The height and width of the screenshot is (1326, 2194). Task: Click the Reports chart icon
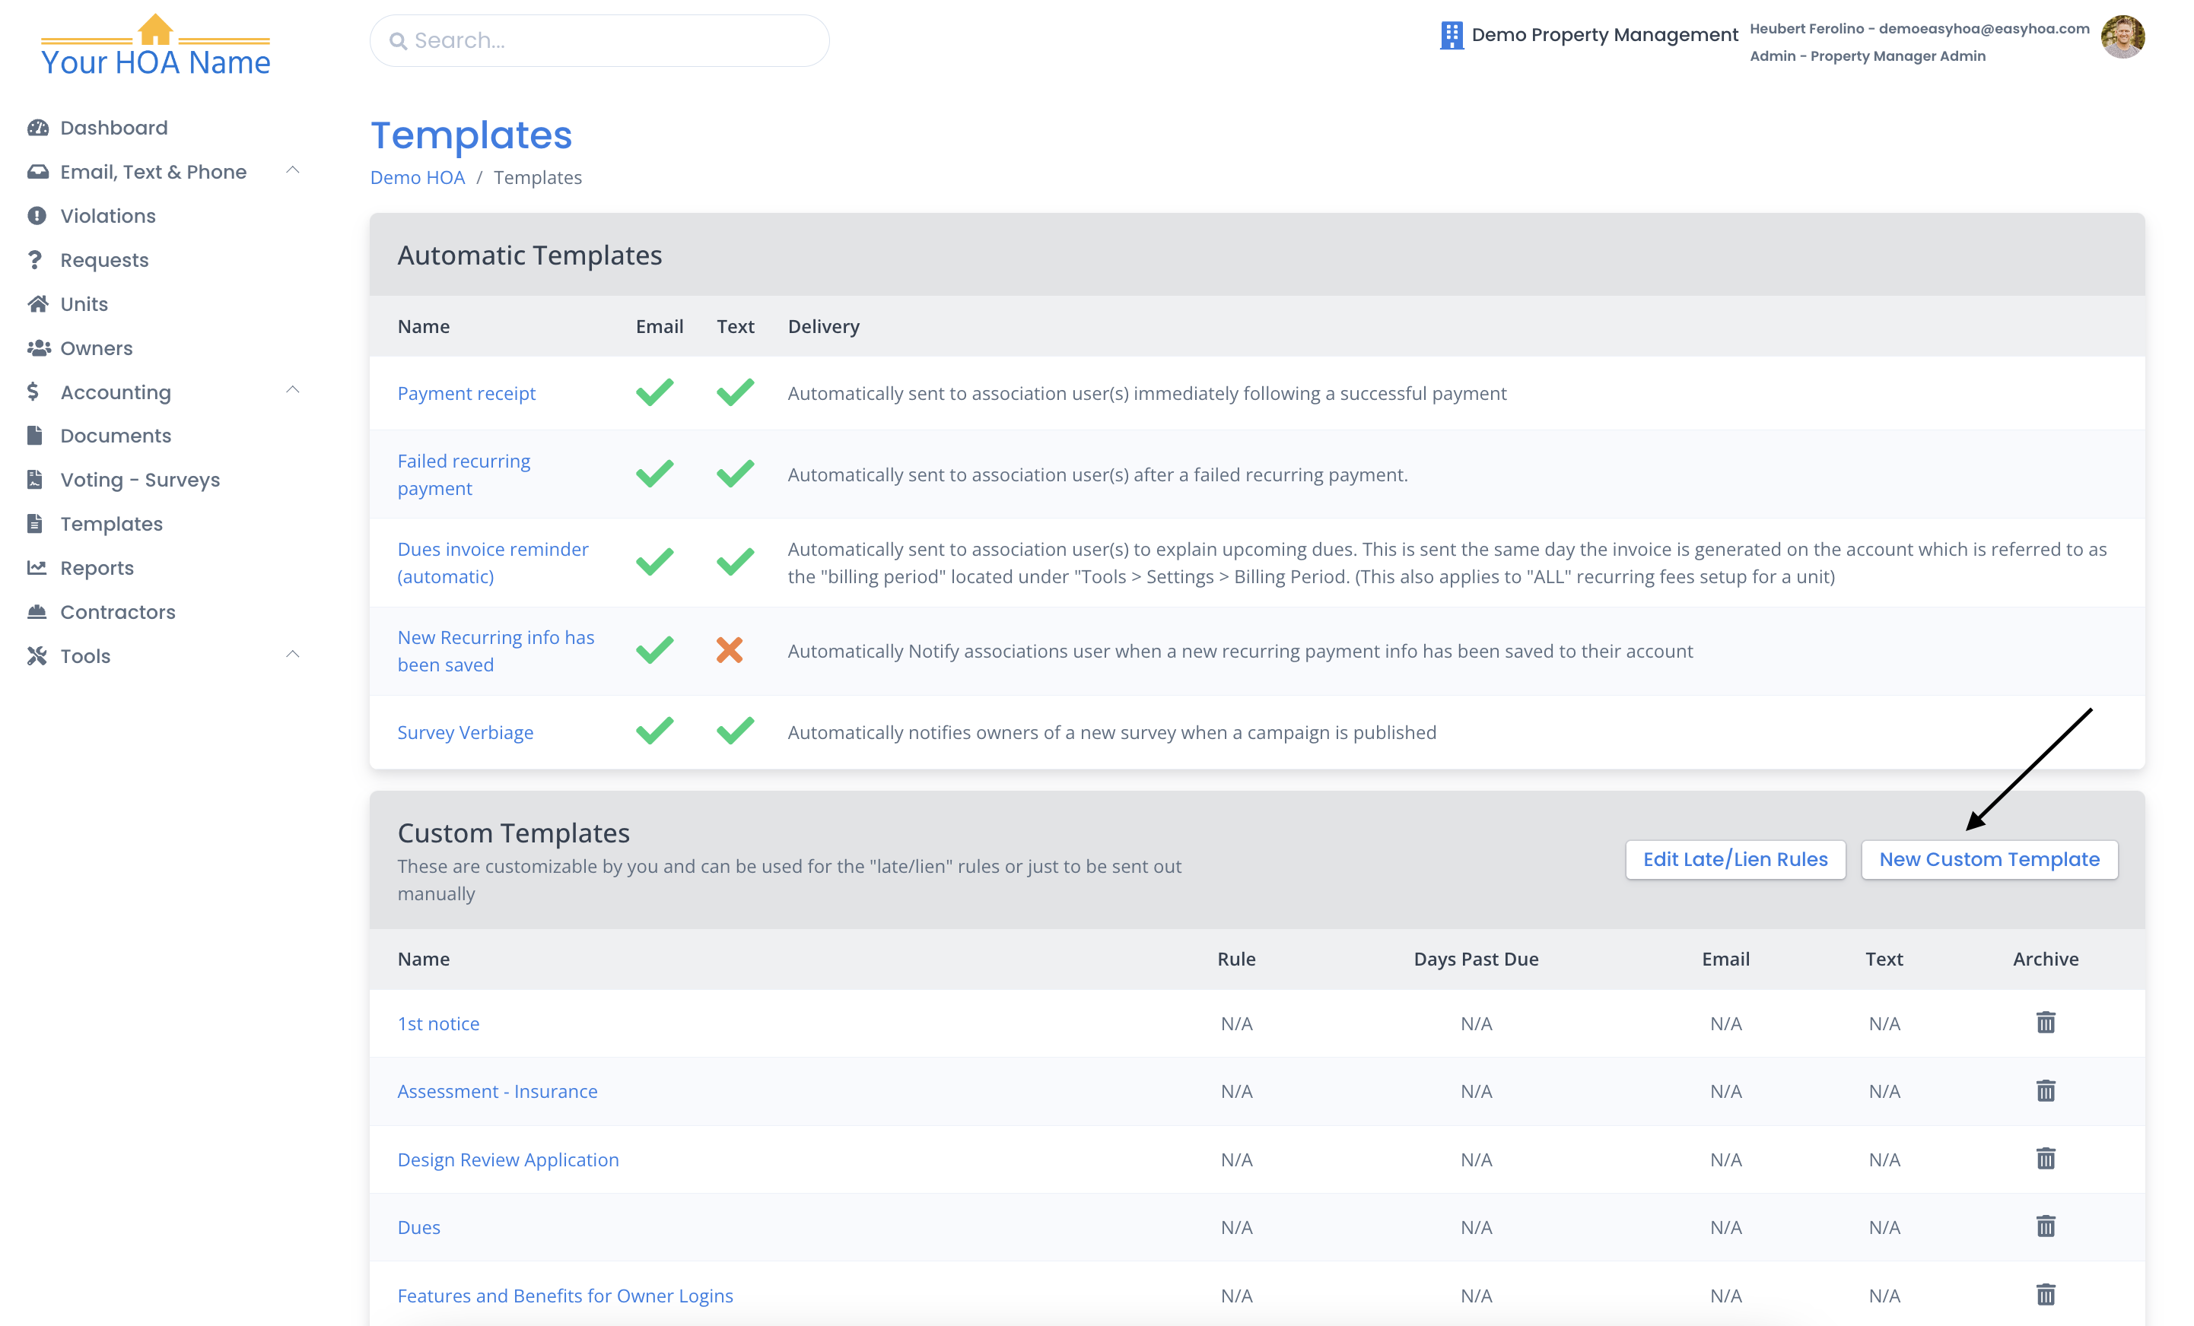pos(37,567)
